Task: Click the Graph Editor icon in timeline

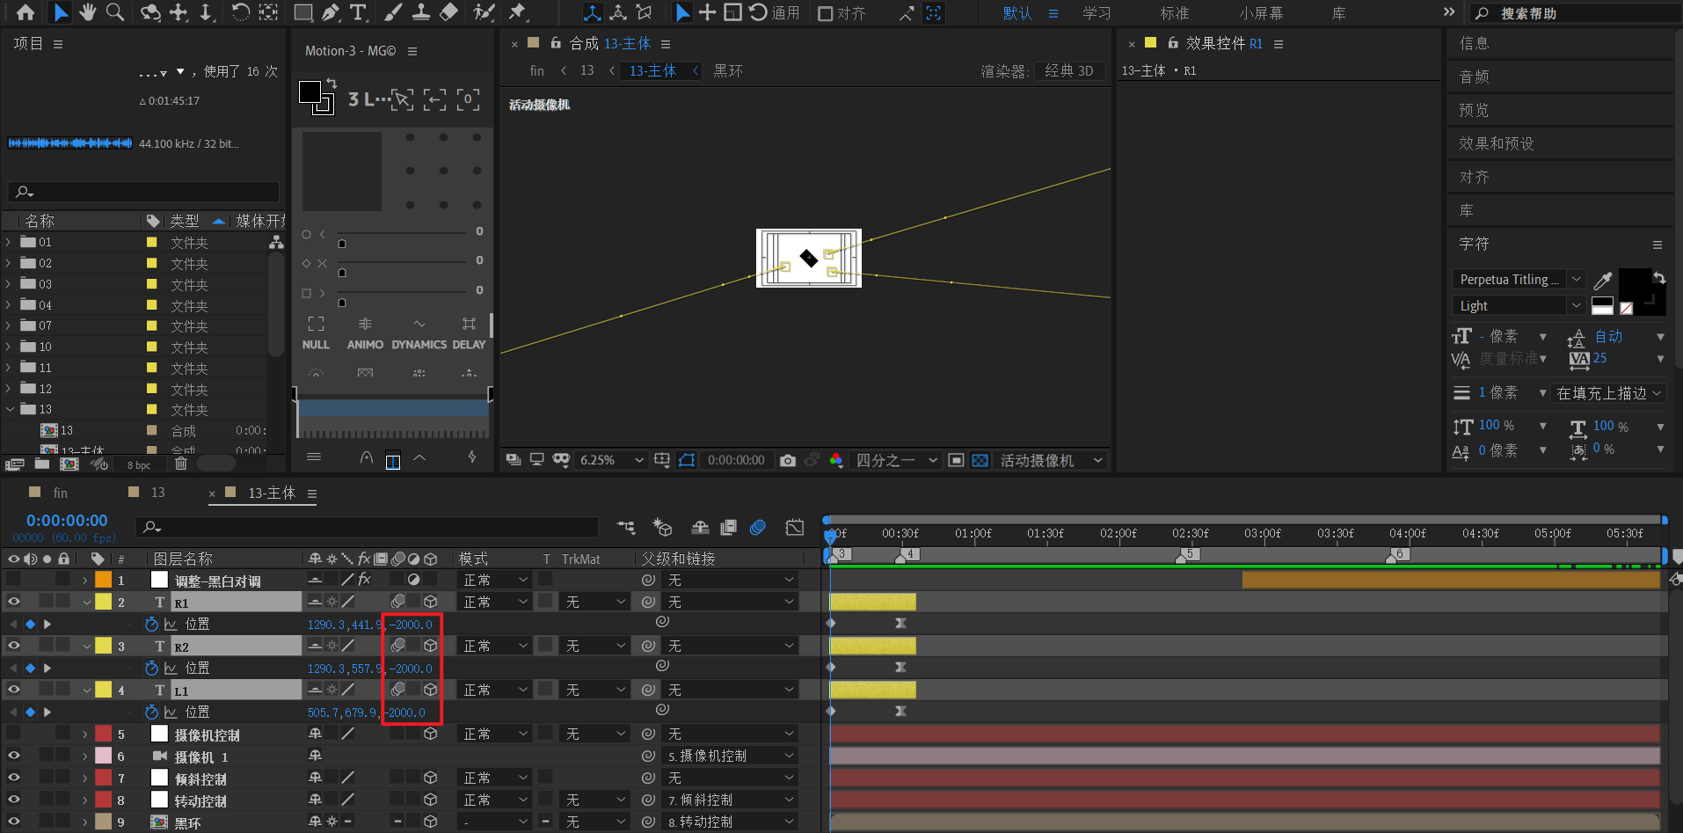Action: [x=794, y=527]
